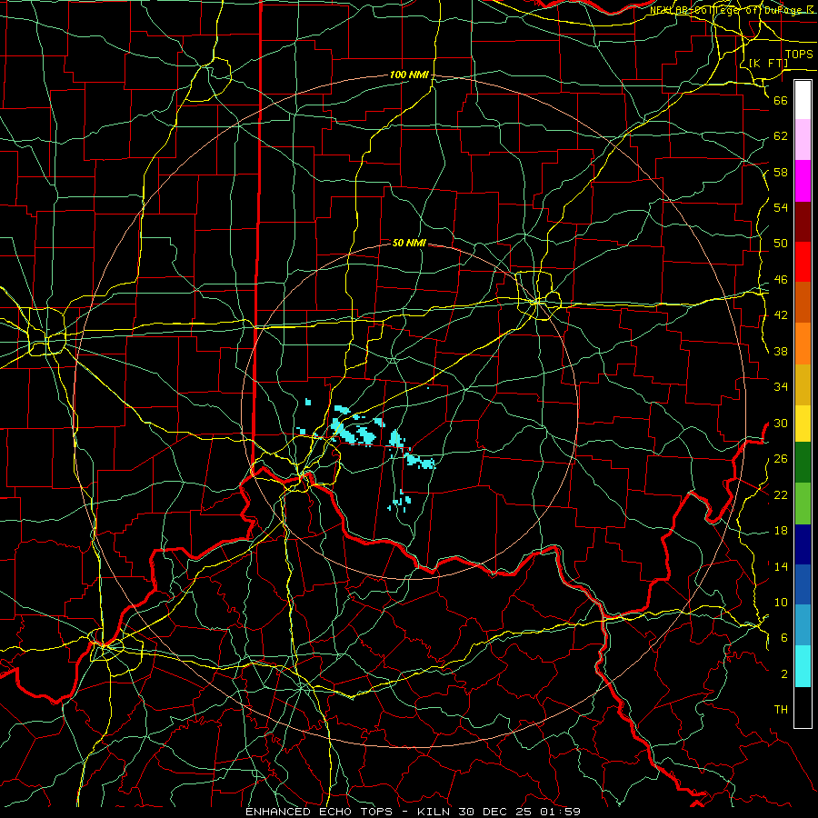
Task: Click the "50 NMI" range ring label
Action: click(x=409, y=243)
